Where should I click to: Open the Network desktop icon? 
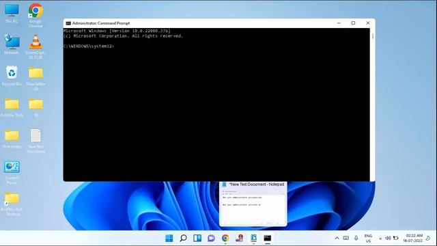(12, 44)
